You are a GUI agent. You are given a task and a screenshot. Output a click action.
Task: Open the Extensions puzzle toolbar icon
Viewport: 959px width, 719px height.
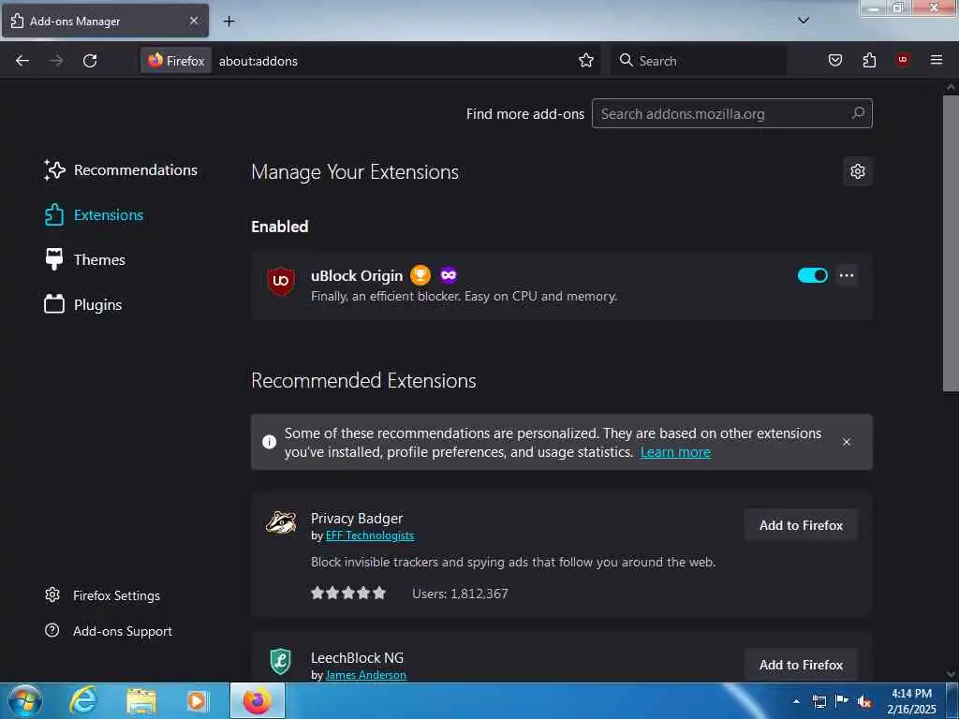coord(869,60)
